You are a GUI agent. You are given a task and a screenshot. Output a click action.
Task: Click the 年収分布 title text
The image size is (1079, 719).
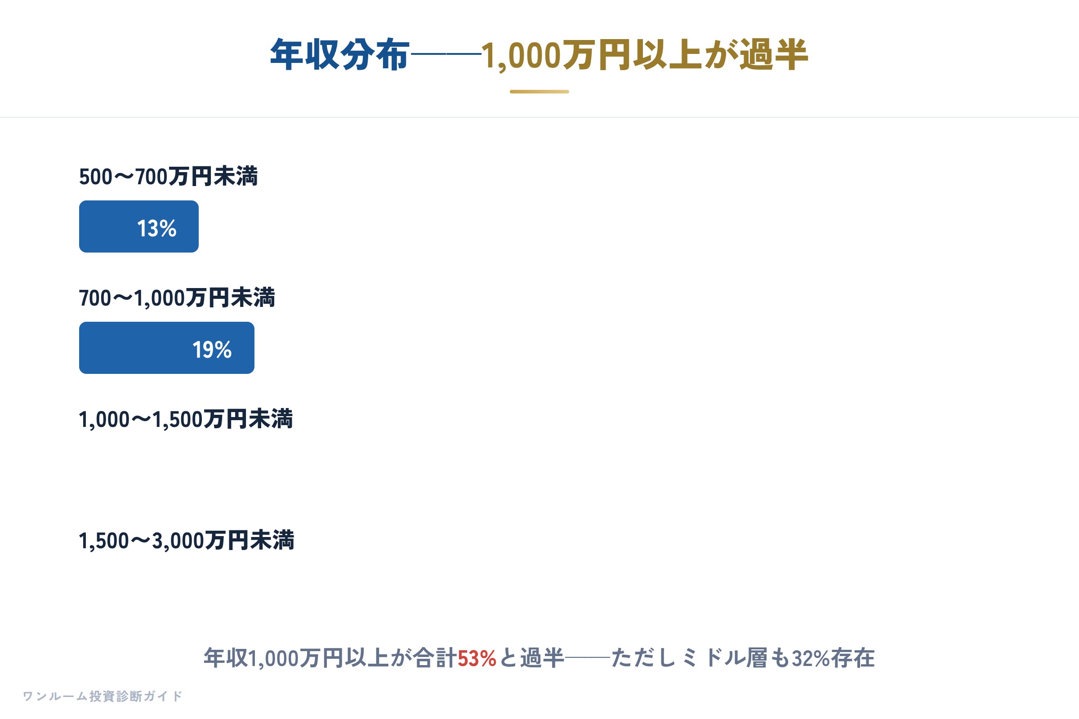click(339, 55)
